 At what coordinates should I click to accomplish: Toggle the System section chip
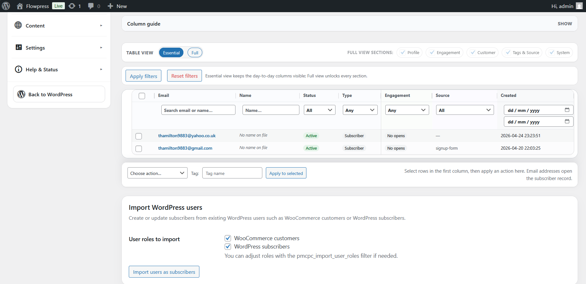pos(559,52)
